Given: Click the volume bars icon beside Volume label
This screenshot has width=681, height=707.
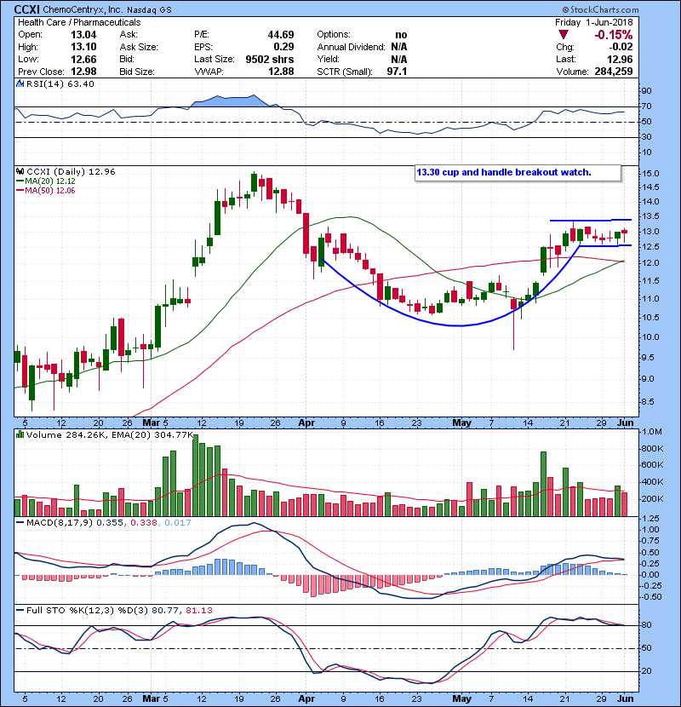Looking at the screenshot, I should click(x=20, y=434).
